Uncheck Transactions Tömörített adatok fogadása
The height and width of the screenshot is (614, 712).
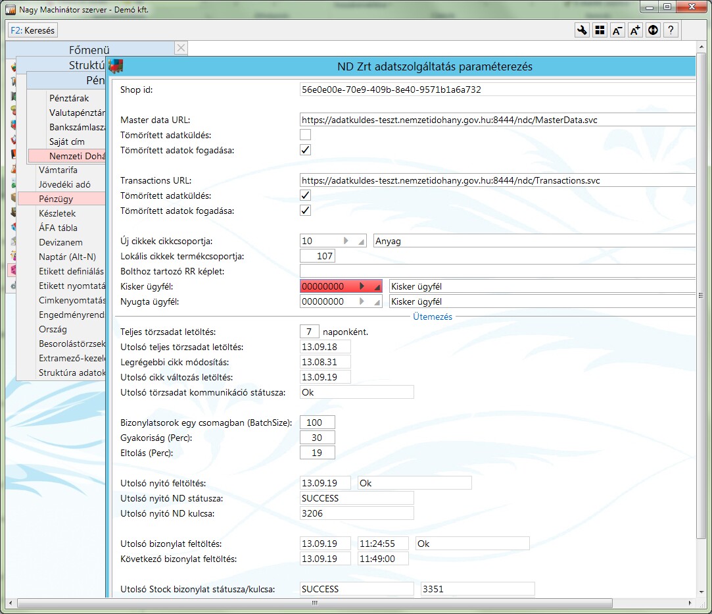coord(306,211)
